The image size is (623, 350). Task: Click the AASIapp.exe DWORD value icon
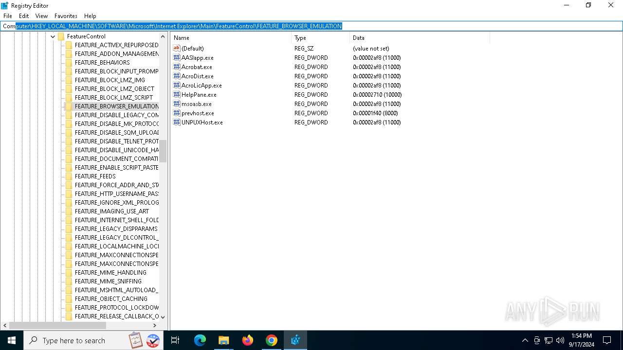point(177,57)
